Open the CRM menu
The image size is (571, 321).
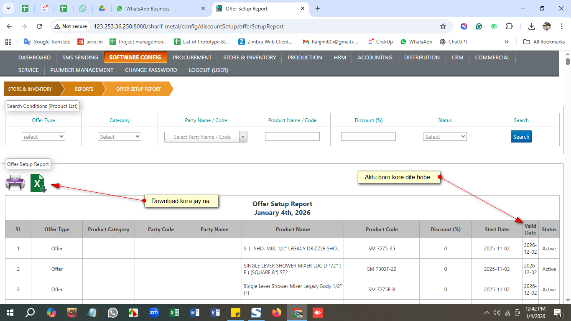[x=457, y=57]
